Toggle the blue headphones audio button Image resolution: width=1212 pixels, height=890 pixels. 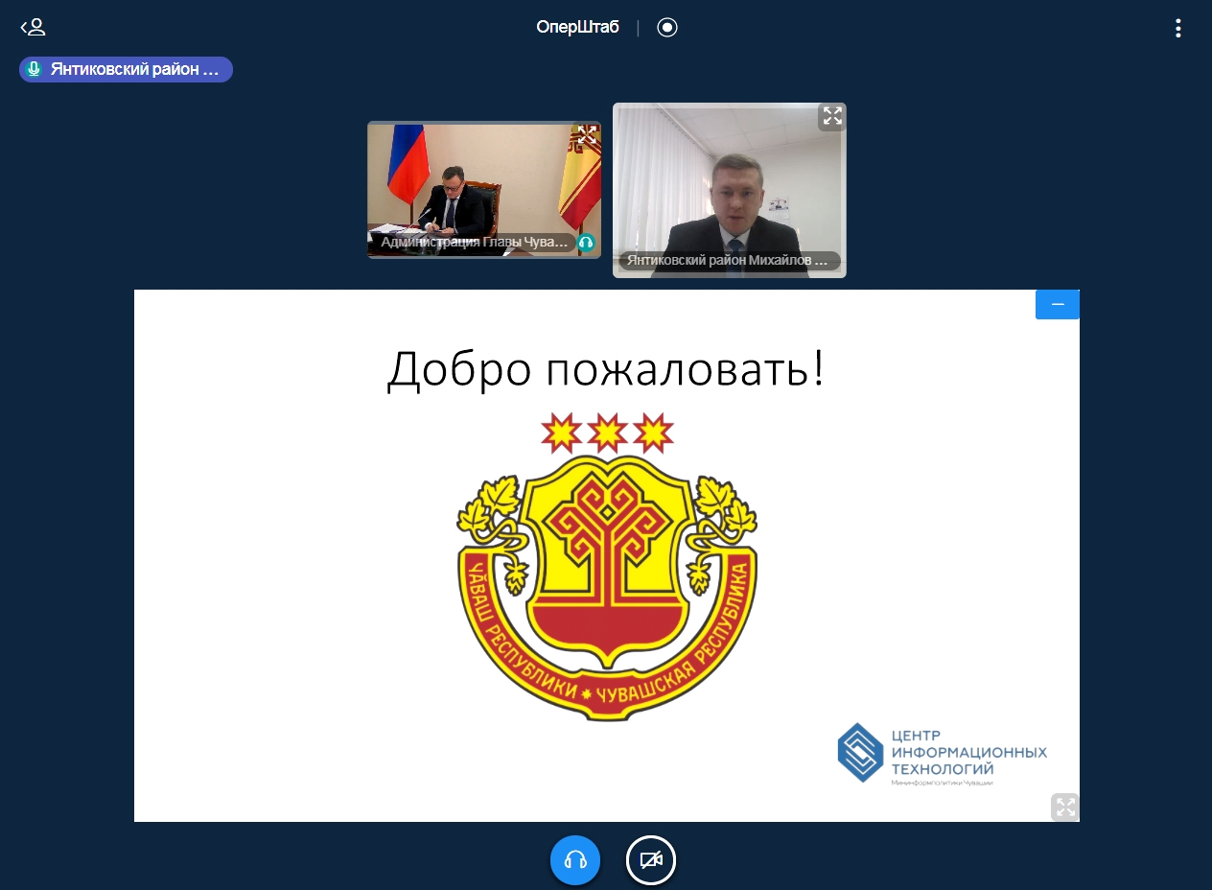point(575,860)
